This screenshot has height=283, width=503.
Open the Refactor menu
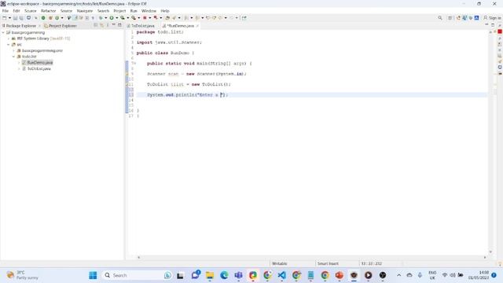click(49, 11)
